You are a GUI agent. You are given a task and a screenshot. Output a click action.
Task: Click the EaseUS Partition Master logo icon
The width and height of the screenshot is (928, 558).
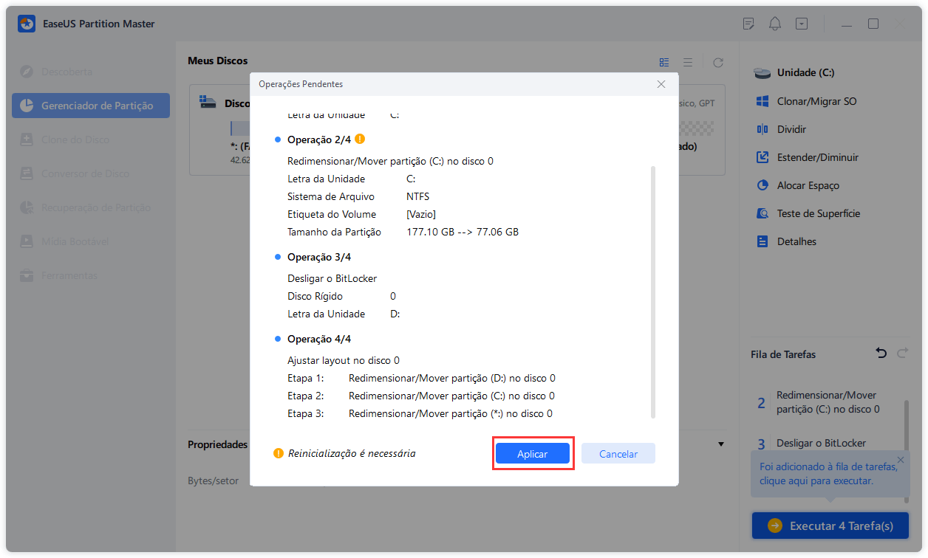click(x=27, y=24)
